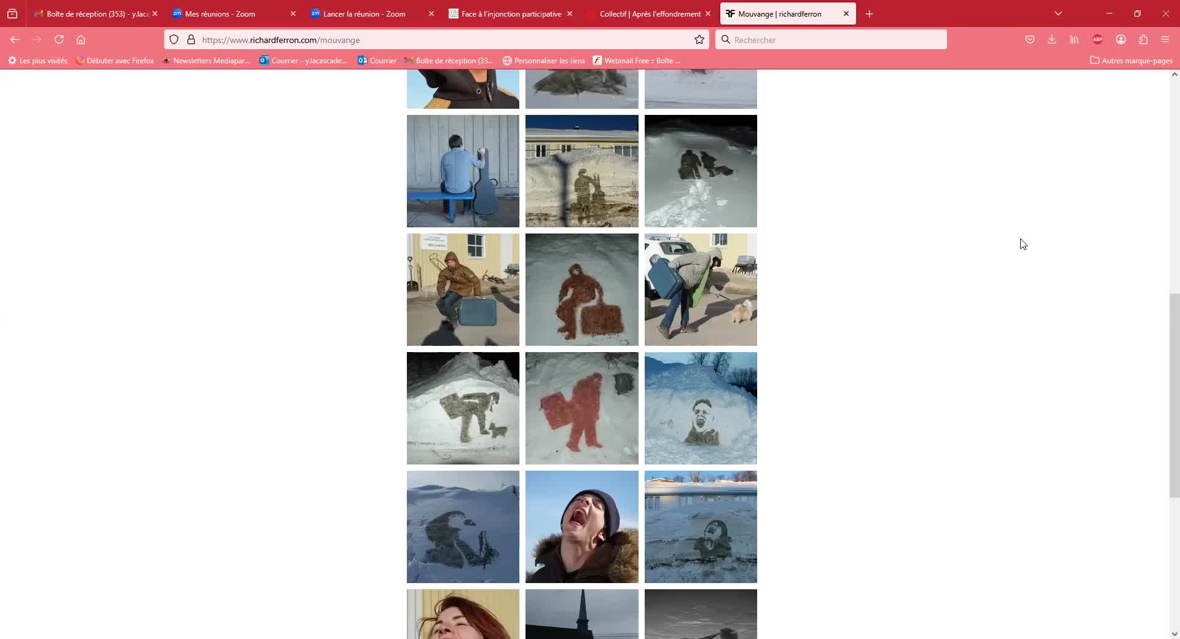Switch to the Mes réunions - Zoom tab
This screenshot has width=1180, height=639.
pos(220,14)
